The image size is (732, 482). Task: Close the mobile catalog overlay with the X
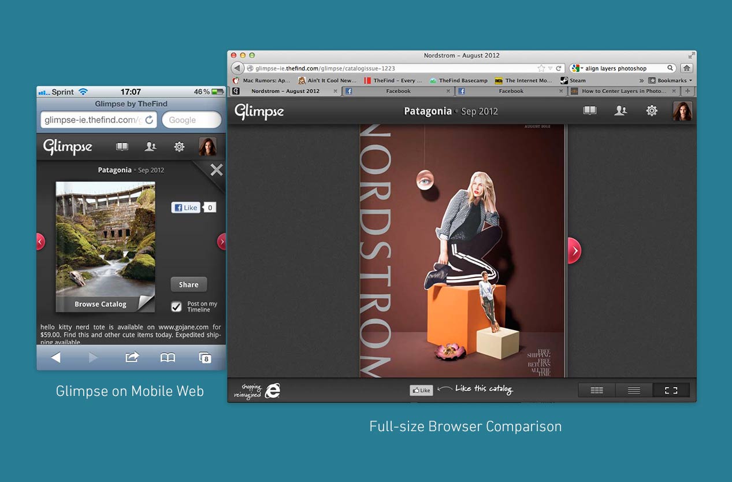coord(216,170)
